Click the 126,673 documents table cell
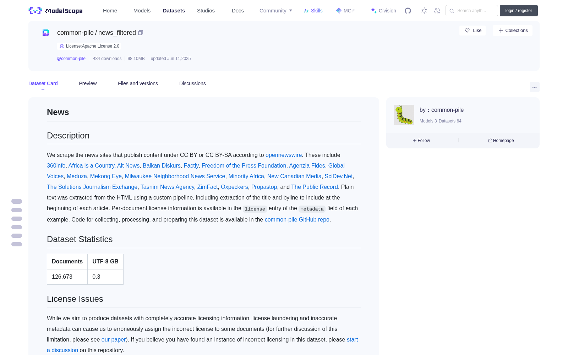 tap(67, 277)
